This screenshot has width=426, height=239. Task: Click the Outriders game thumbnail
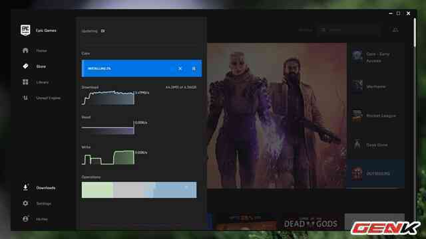pyautogui.click(x=357, y=173)
